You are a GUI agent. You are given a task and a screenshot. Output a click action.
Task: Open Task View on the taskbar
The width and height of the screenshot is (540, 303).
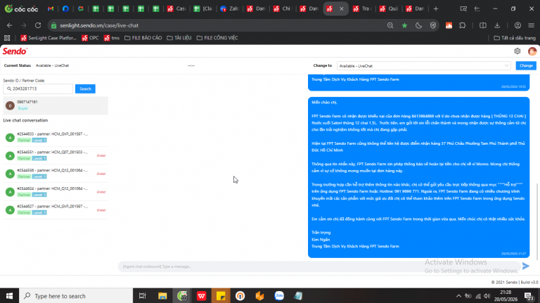coord(142,296)
